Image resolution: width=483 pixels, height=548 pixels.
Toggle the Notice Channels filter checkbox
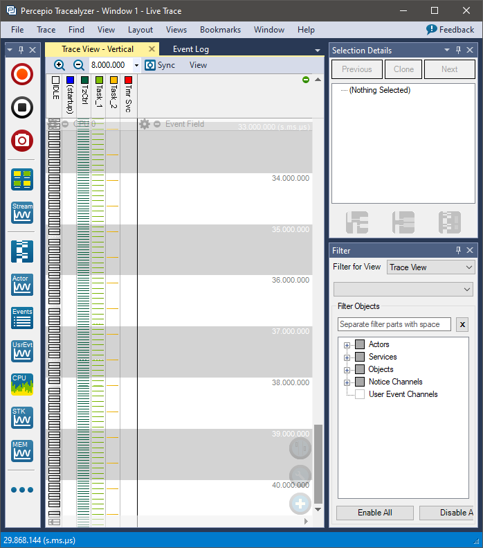click(x=360, y=382)
